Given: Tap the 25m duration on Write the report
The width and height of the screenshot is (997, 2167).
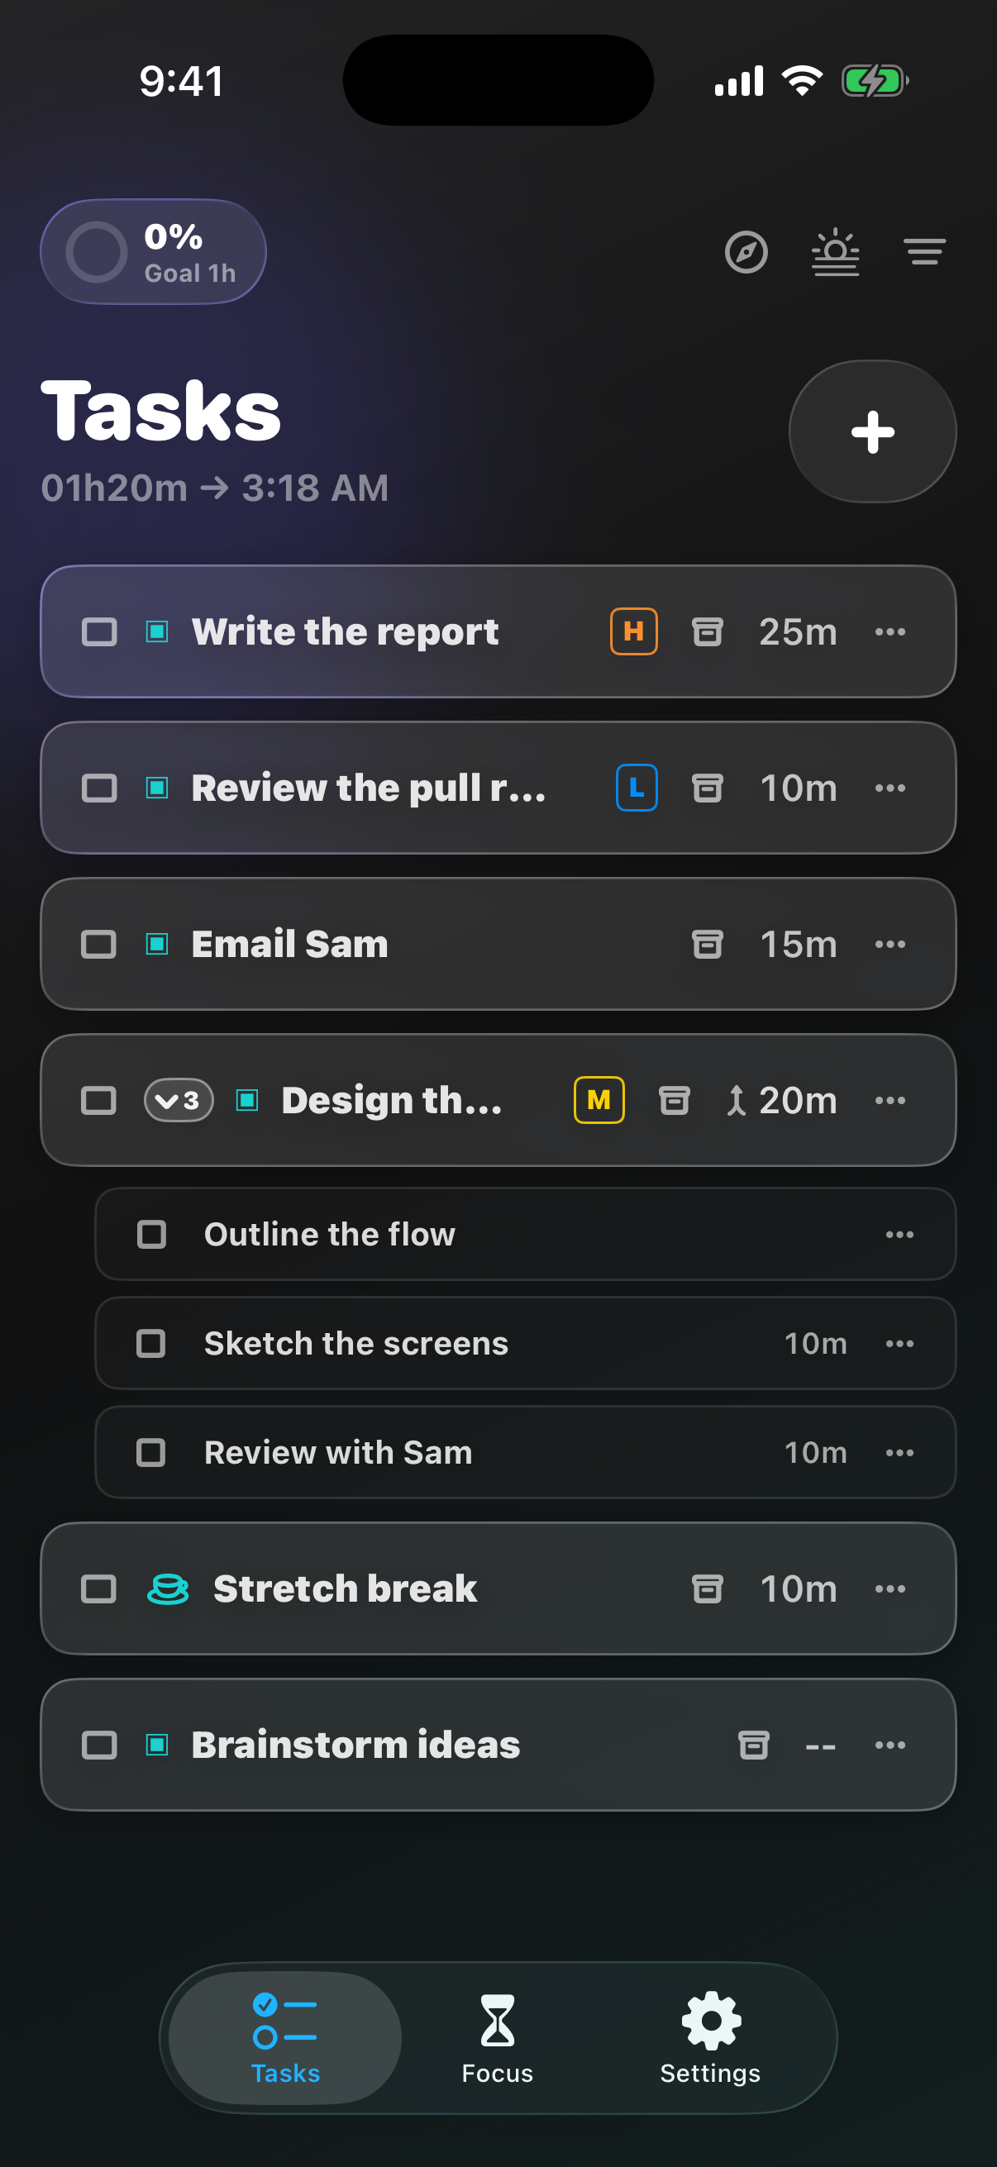Looking at the screenshot, I should click(798, 631).
